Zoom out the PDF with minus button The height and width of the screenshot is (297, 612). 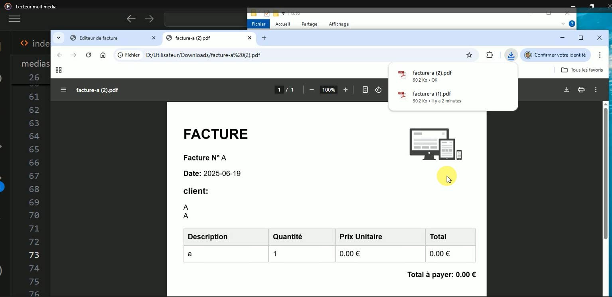click(312, 90)
